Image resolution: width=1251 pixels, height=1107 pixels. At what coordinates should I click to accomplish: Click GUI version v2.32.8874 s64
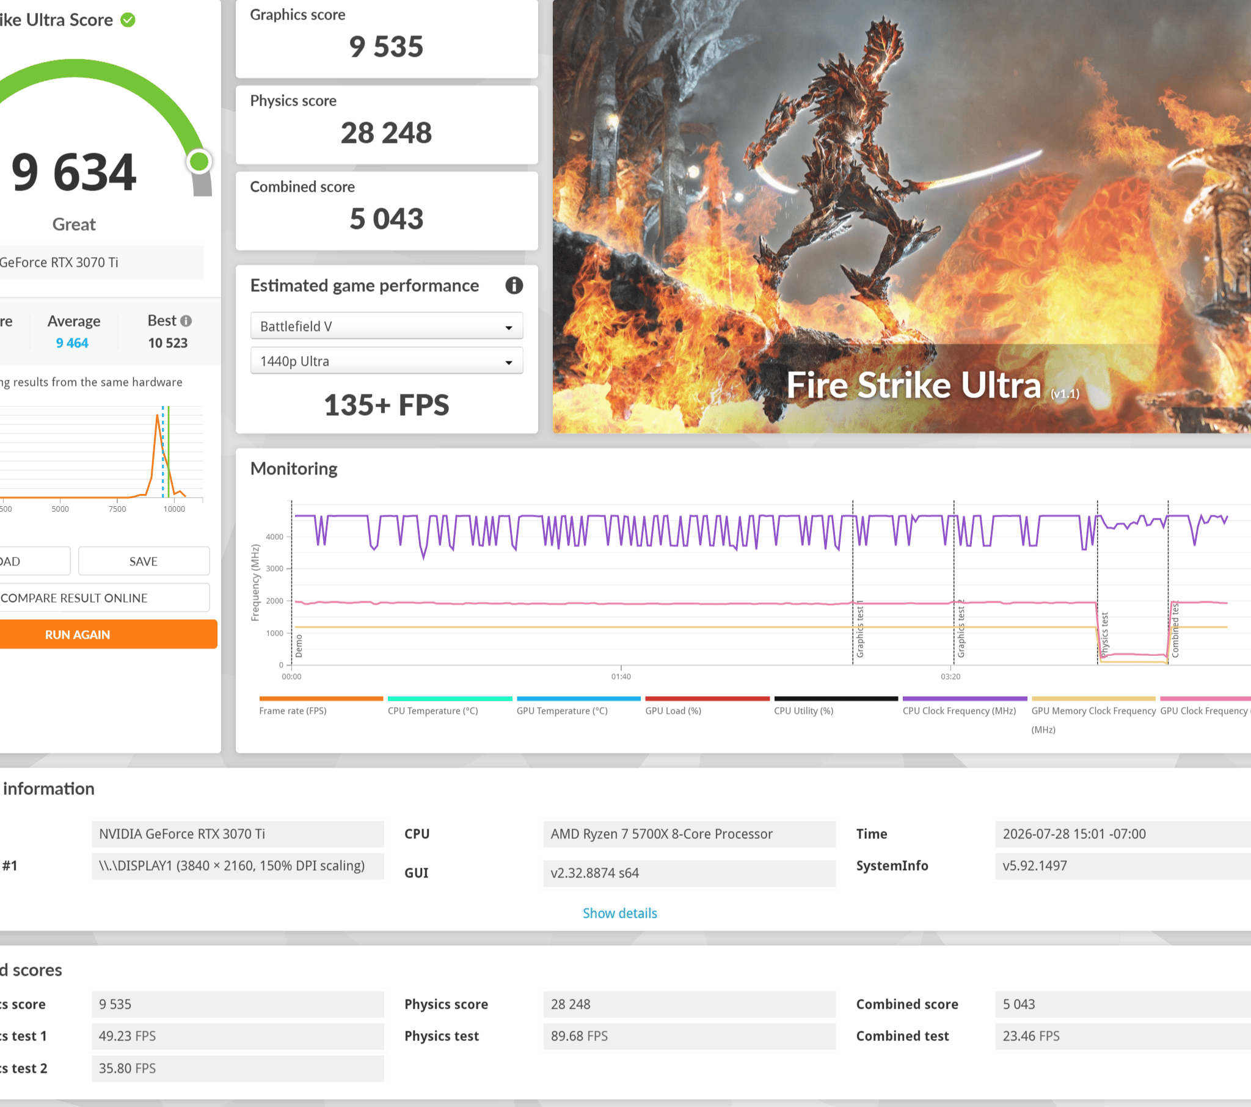tap(689, 873)
